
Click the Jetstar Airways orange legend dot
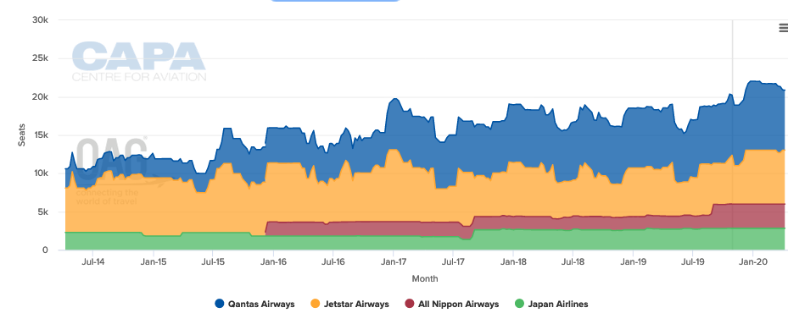point(315,304)
